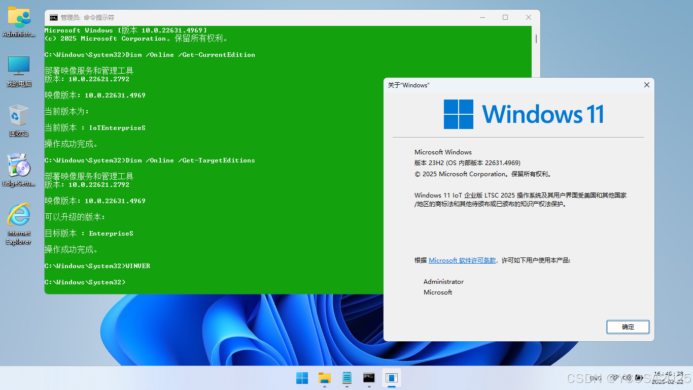
Task: Switch to Command Prompt taskbar icon
Action: (x=369, y=378)
